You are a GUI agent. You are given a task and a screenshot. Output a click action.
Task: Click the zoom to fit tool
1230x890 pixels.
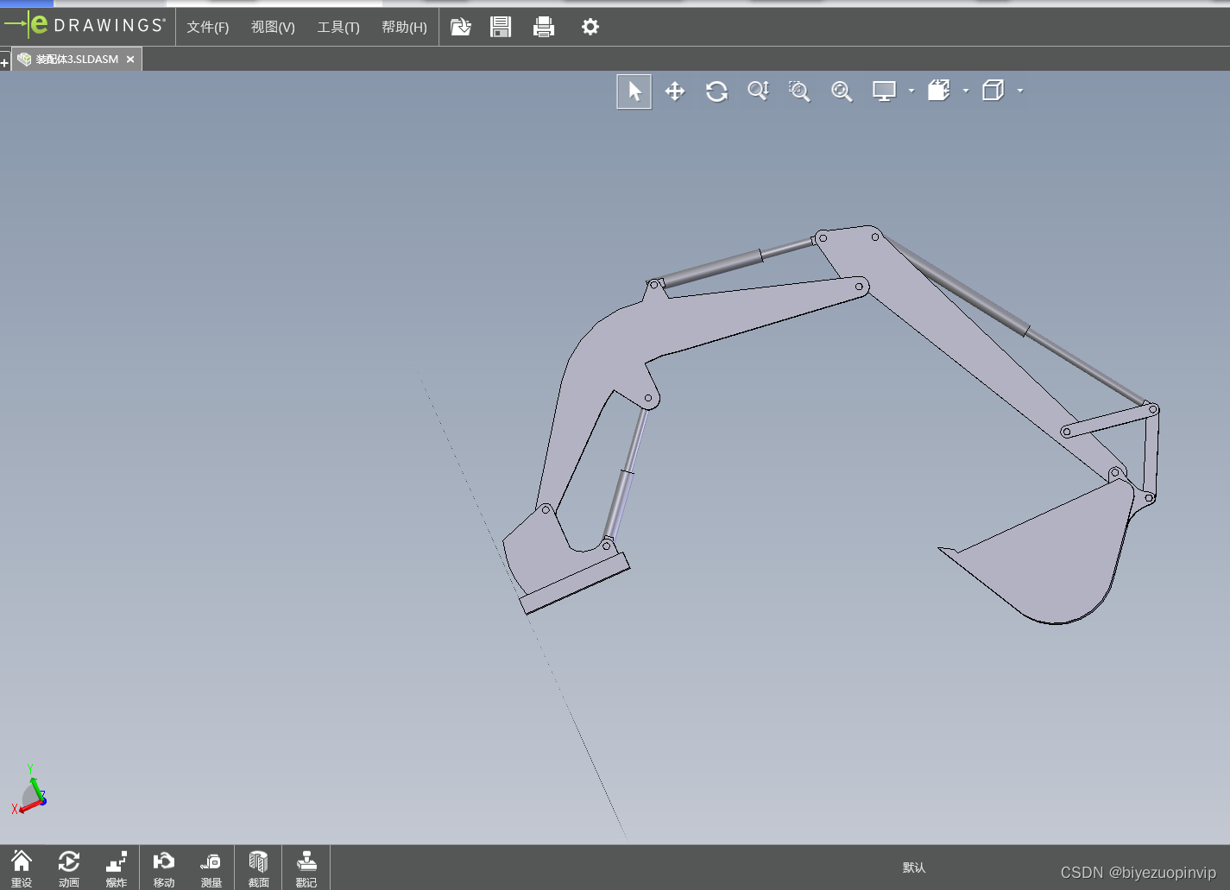click(x=842, y=91)
